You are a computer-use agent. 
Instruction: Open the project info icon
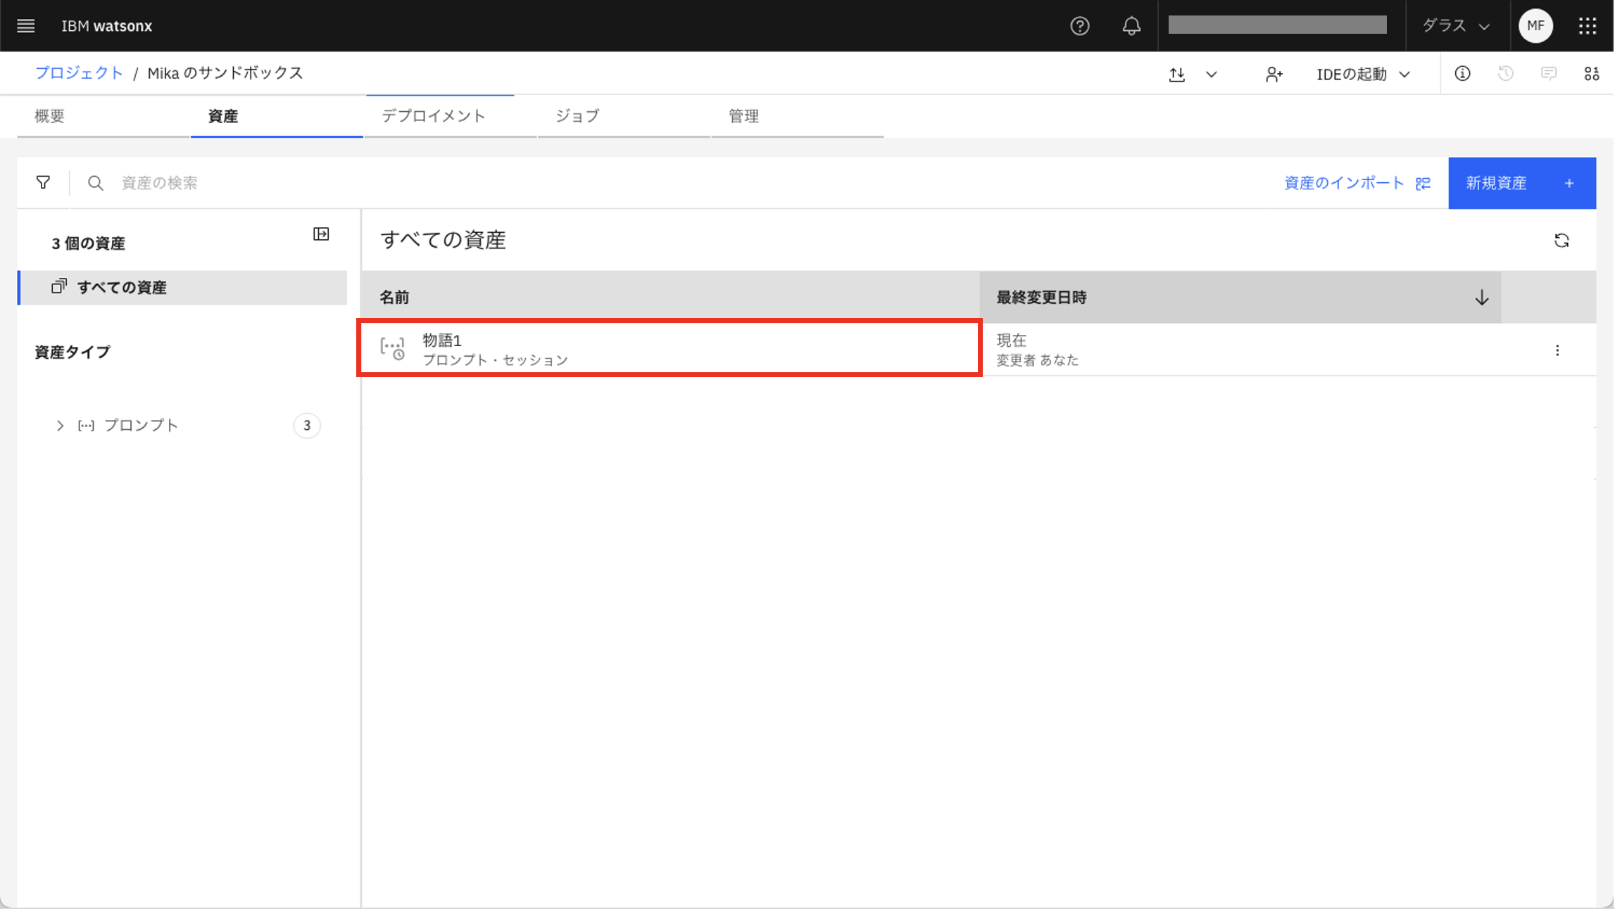[1462, 74]
